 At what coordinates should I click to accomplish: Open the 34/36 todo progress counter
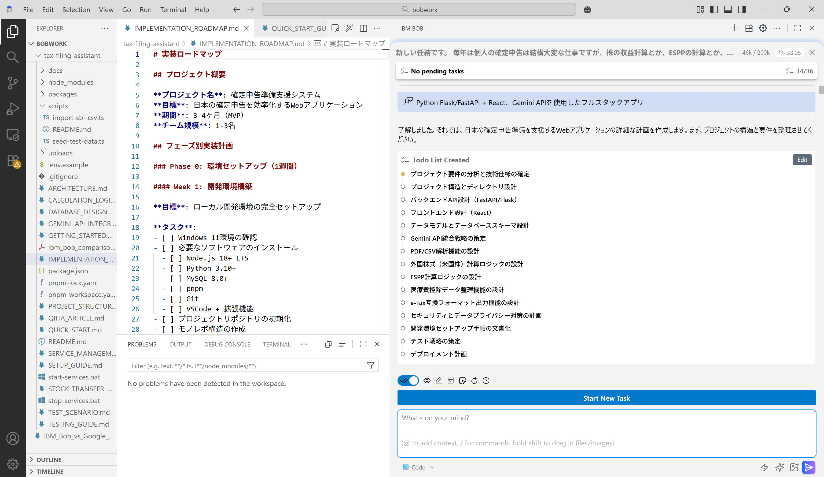800,71
